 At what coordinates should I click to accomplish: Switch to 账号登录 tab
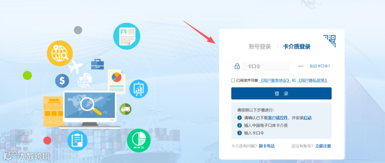coord(260,47)
